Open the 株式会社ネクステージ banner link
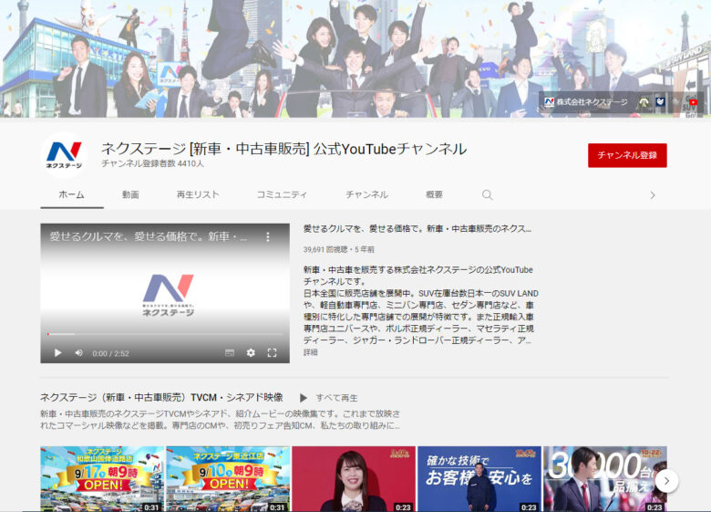711x512 pixels. tap(586, 102)
